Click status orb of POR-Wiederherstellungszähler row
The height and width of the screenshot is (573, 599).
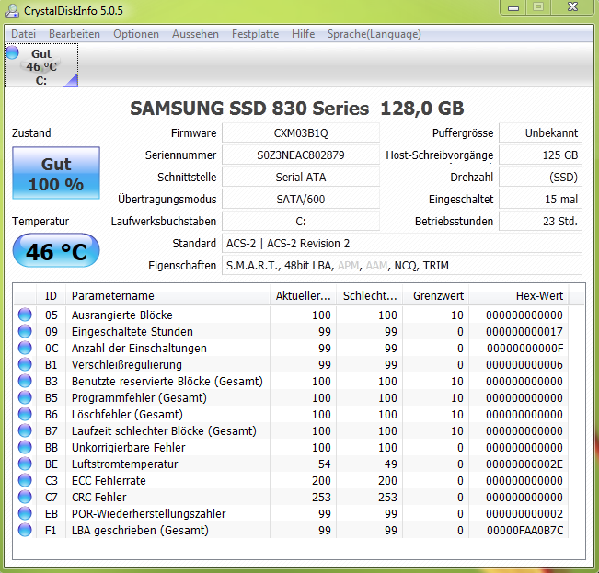[x=25, y=513]
